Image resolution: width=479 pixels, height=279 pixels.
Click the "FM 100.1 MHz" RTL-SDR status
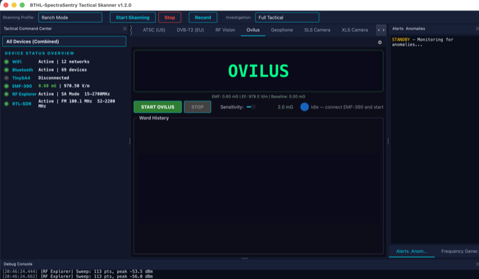pyautogui.click(x=77, y=101)
